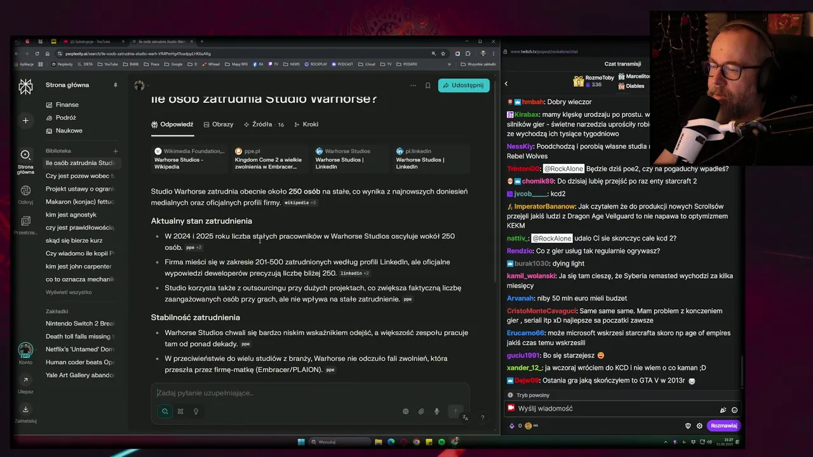Open the language translate icon
The image size is (813, 457).
pyautogui.click(x=465, y=418)
